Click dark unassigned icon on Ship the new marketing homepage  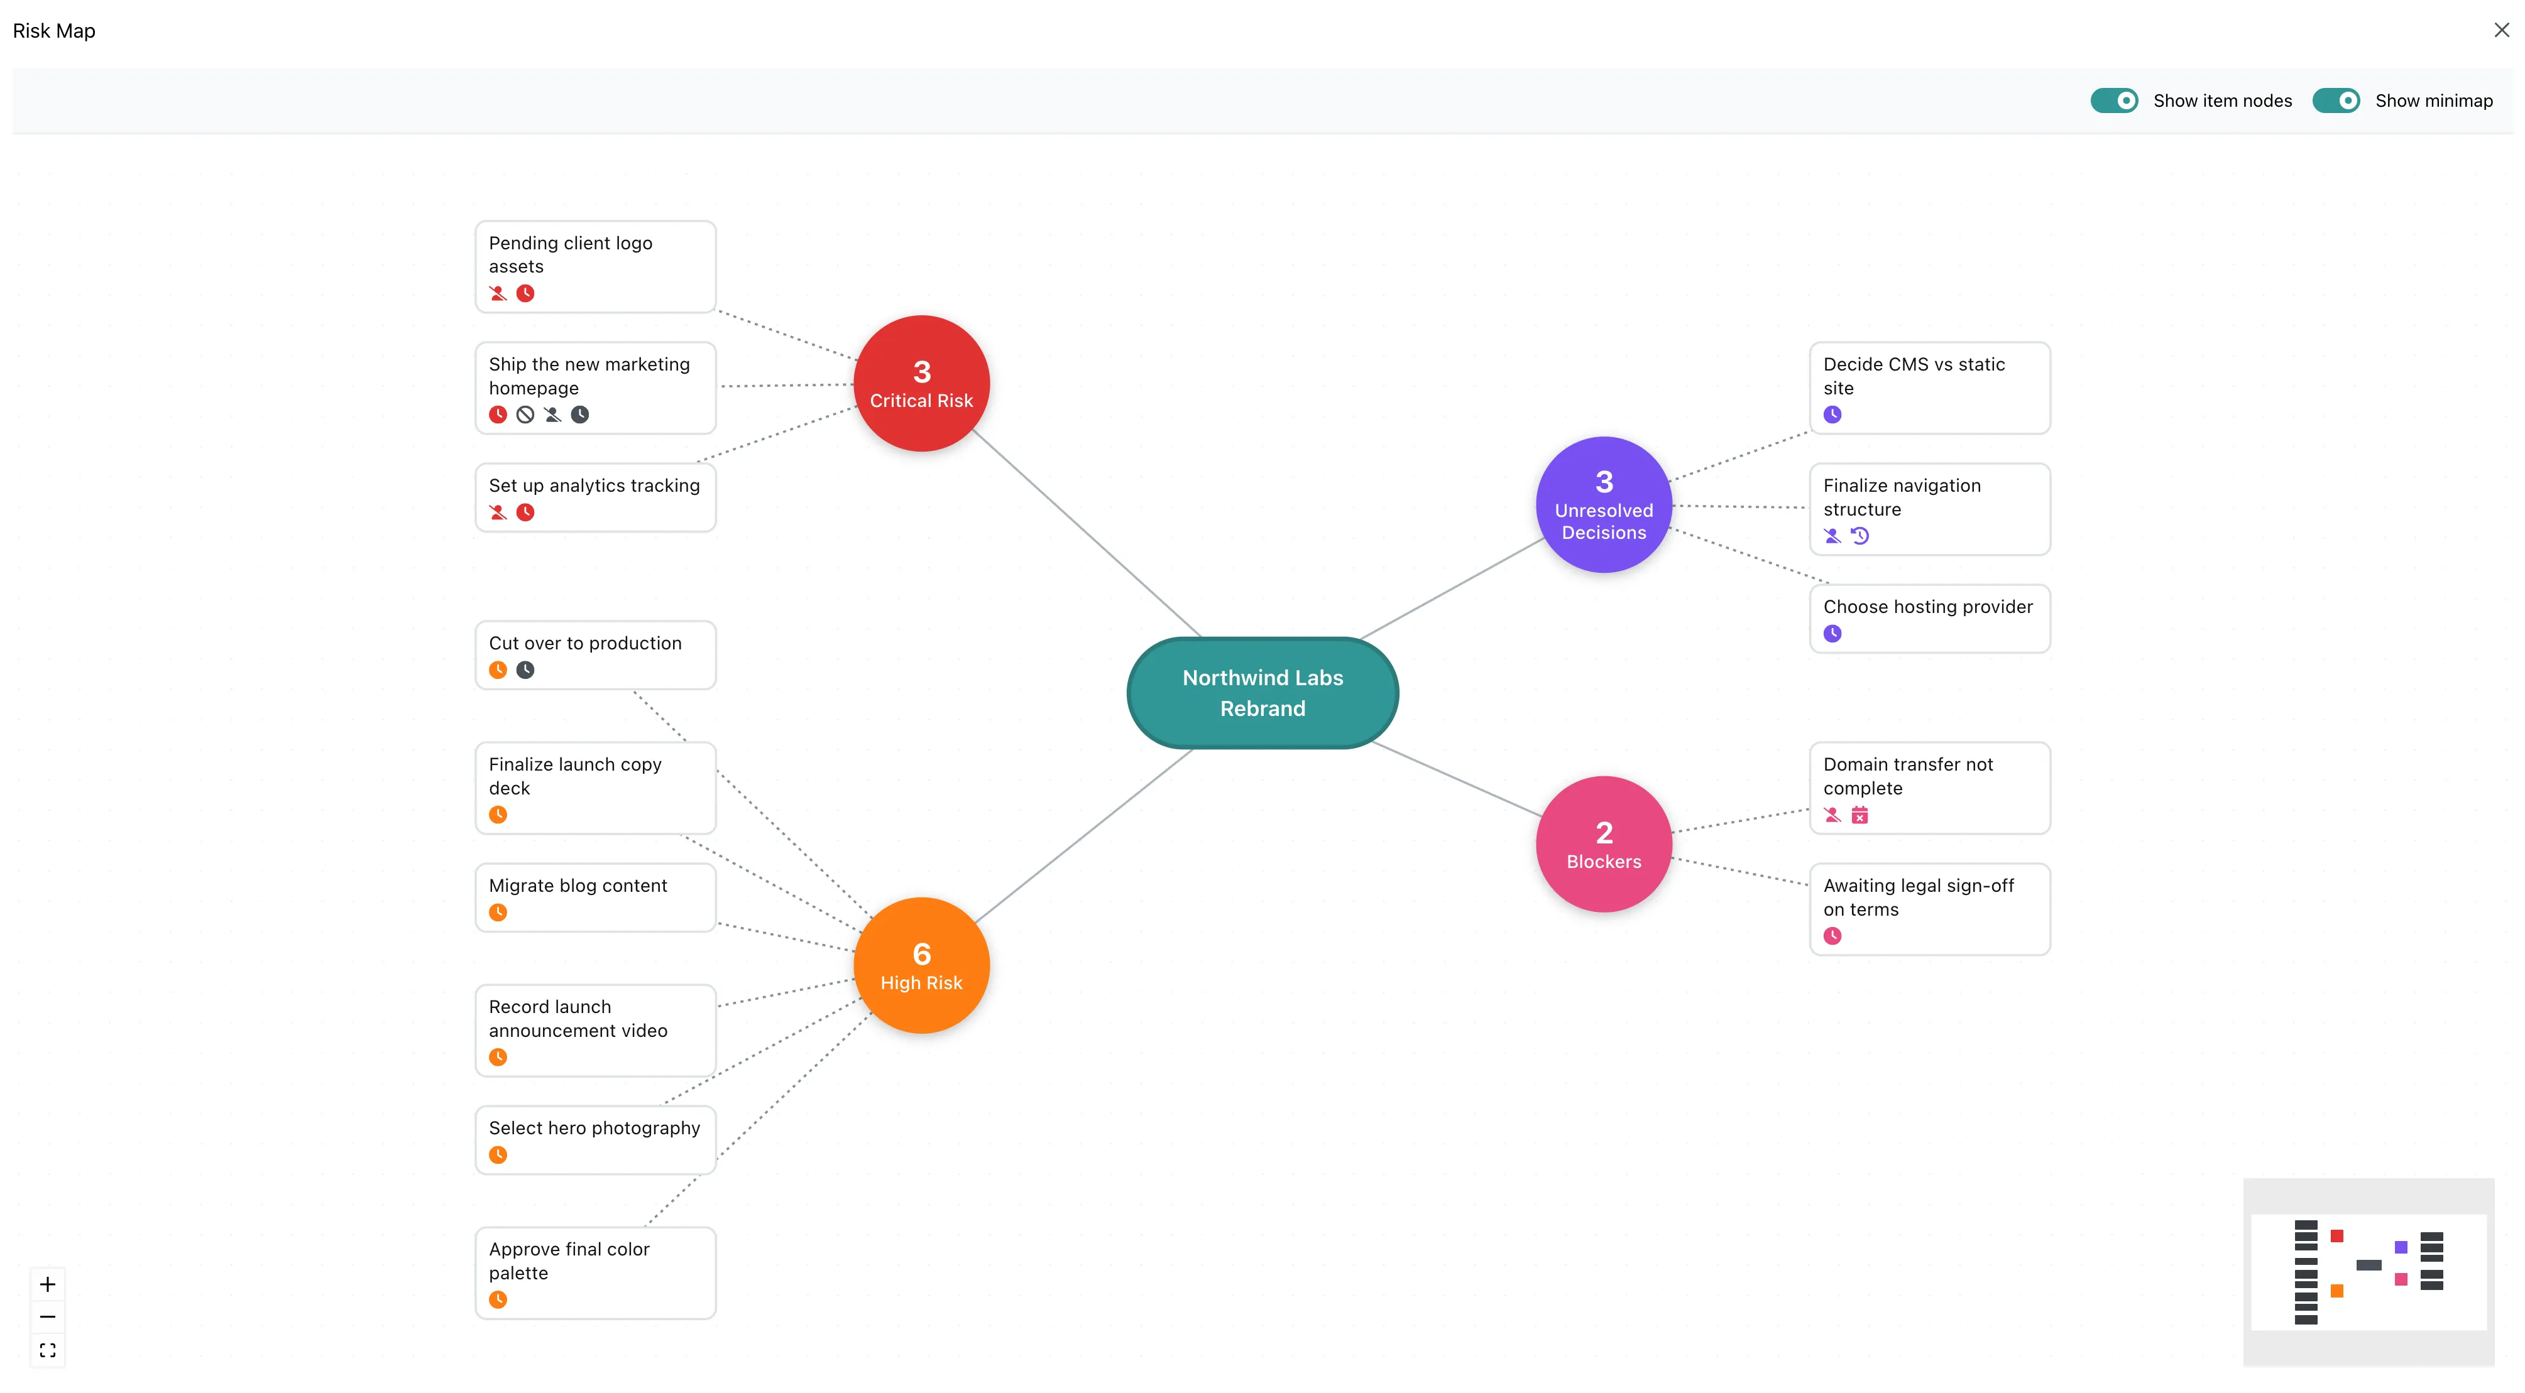[x=553, y=415]
